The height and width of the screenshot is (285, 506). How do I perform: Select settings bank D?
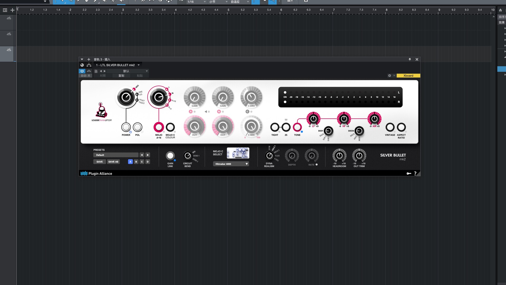pyautogui.click(x=148, y=162)
